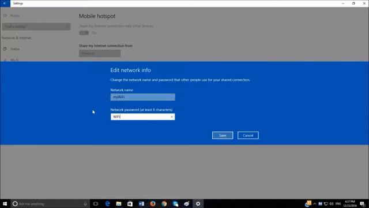Click the Network & Internet sidebar heading
Viewport: 369px width, 208px height.
tap(17, 38)
